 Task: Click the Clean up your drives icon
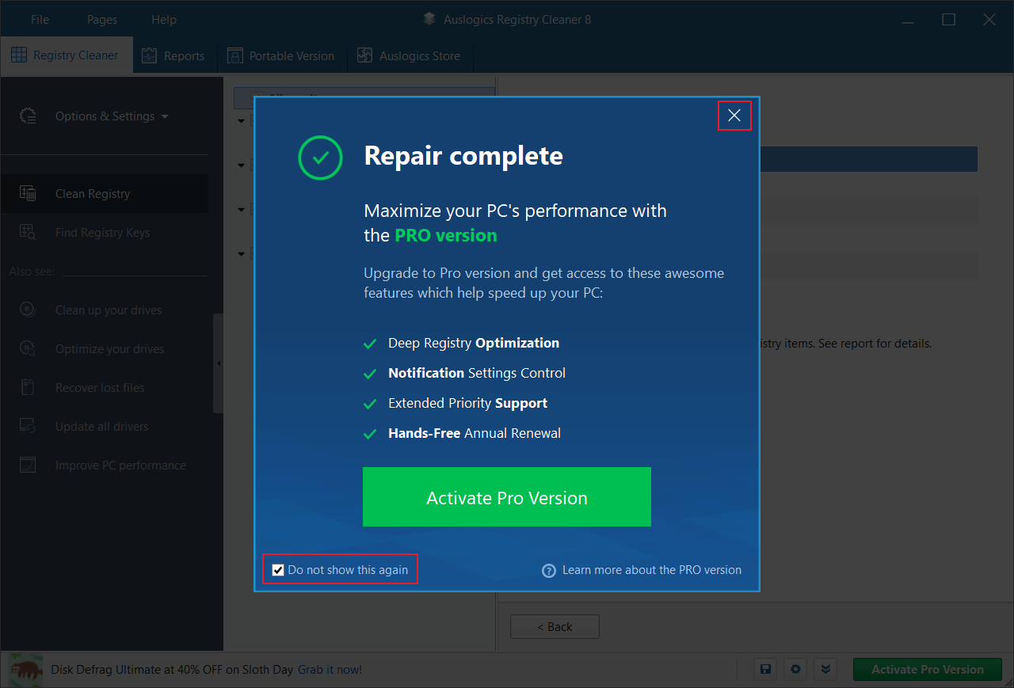(28, 310)
